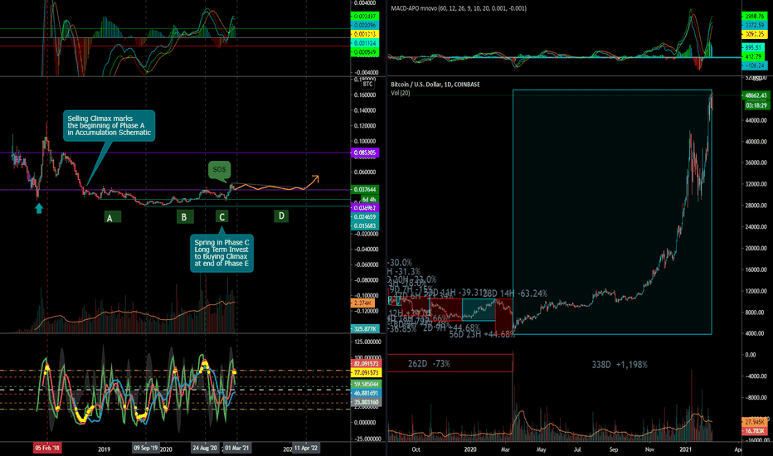Click the 48662.43 current price label
This screenshot has height=456, width=773.
point(756,95)
